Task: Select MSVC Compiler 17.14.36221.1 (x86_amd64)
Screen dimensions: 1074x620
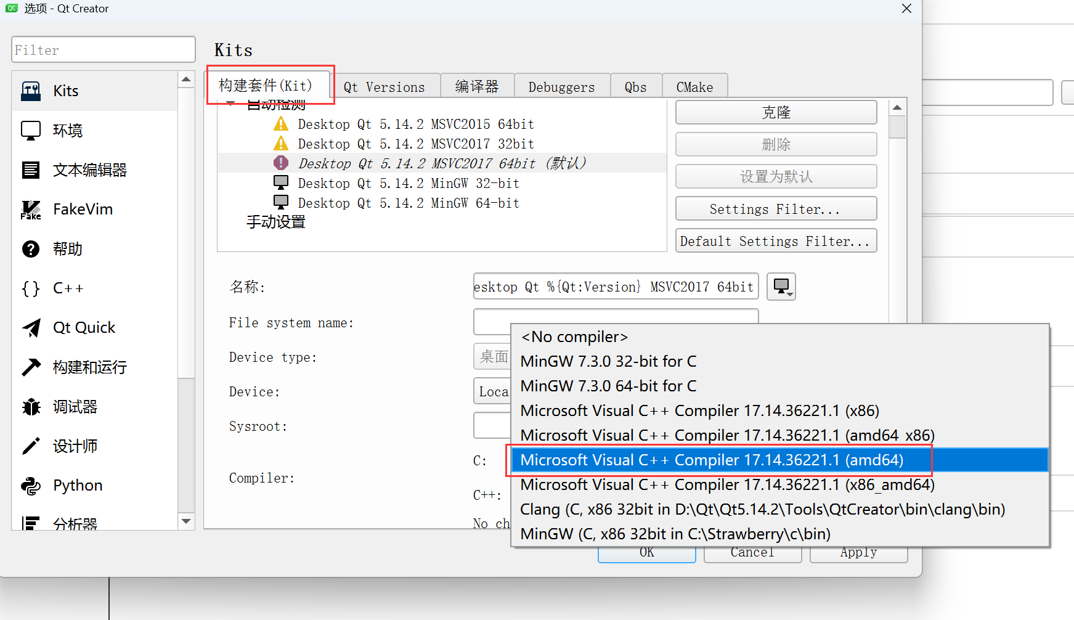Action: coord(780,485)
